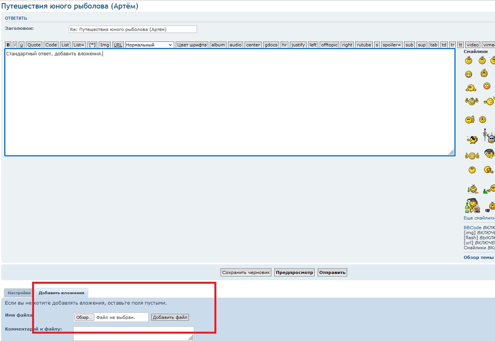Toggle italic i formatting button
This screenshot has width=495, height=341.
pyautogui.click(x=15, y=45)
